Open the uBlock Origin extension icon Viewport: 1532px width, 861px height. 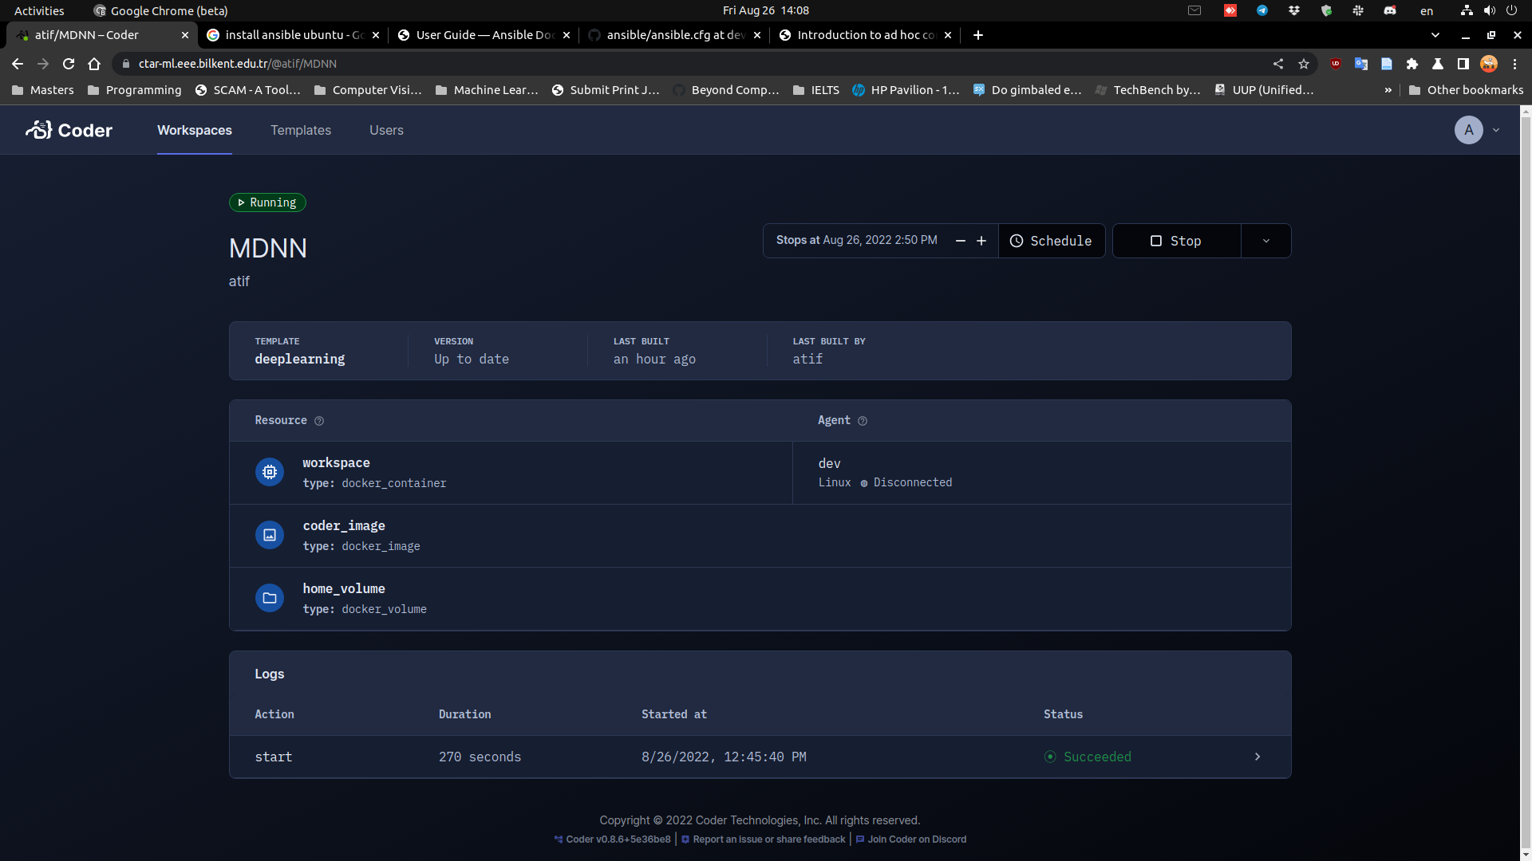coord(1336,64)
